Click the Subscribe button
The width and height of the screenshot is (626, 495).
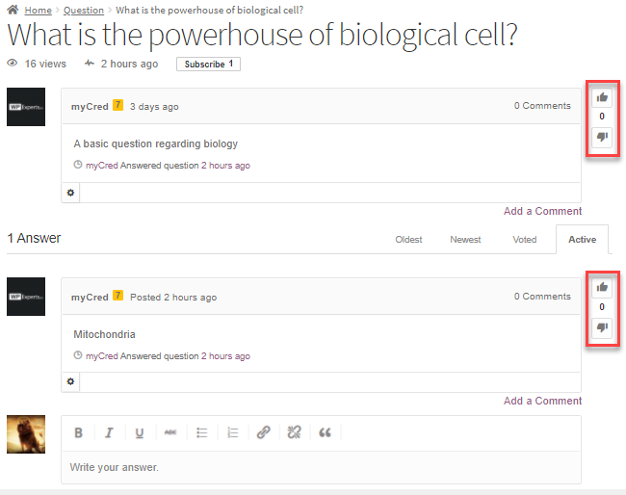pos(208,65)
